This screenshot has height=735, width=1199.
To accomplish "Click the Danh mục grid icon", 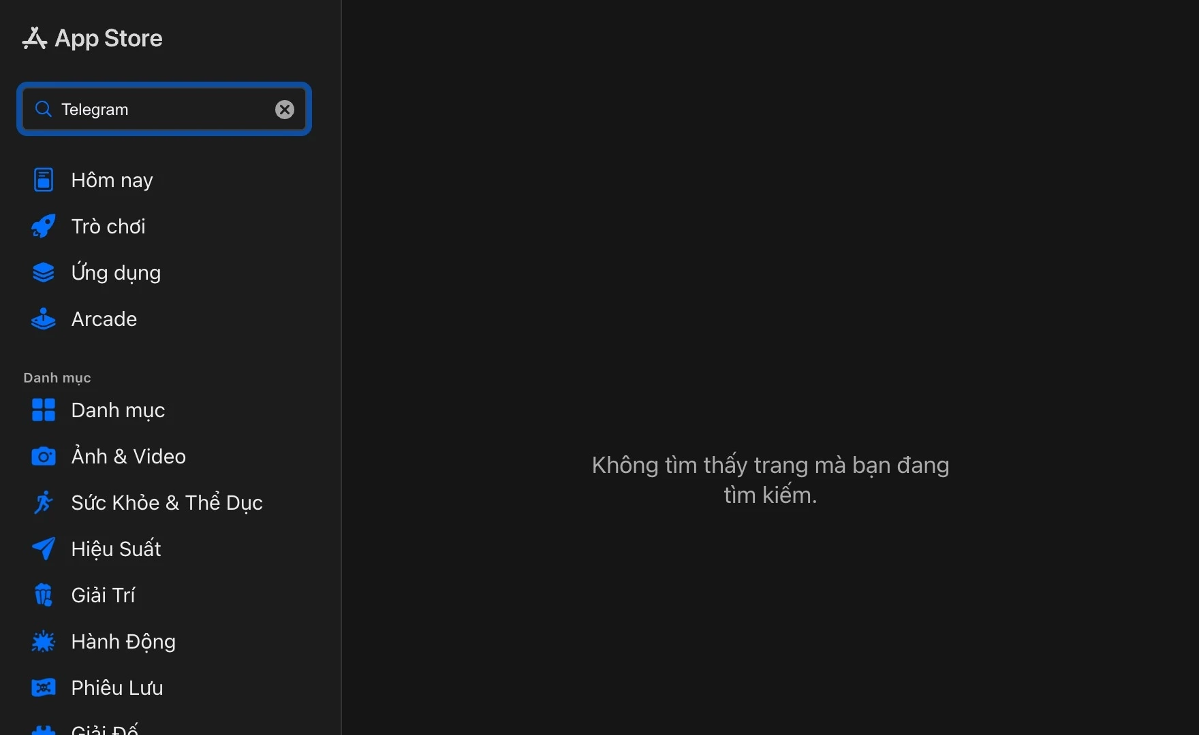I will click(x=44, y=410).
